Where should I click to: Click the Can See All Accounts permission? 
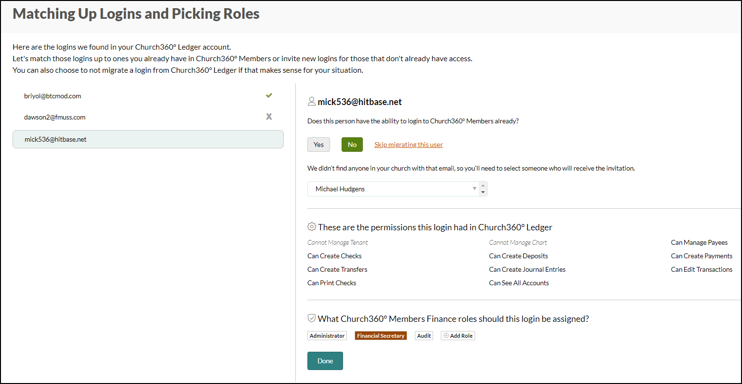coord(519,283)
